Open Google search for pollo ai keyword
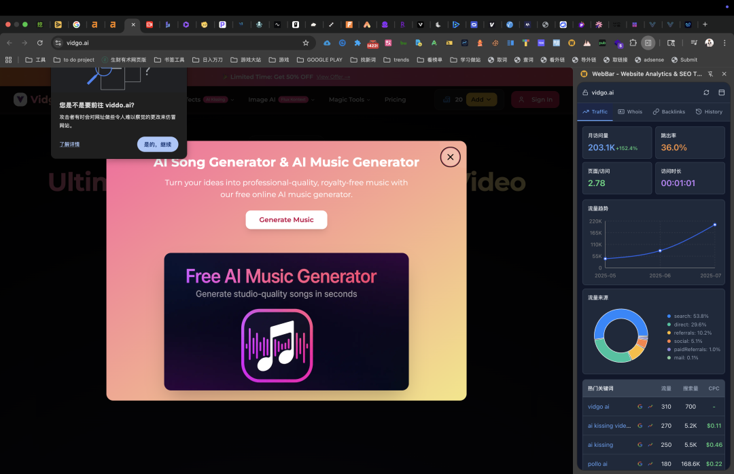 click(x=640, y=464)
